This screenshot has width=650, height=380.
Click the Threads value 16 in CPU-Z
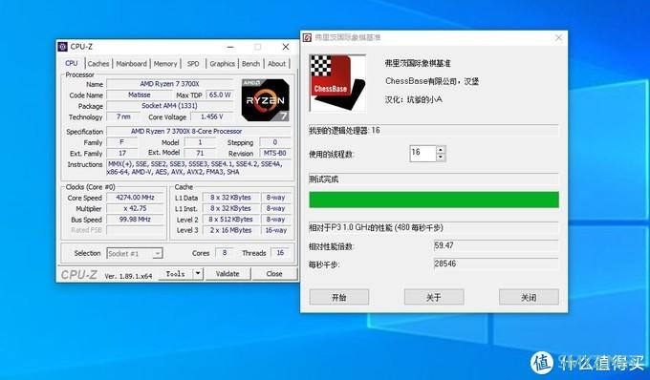tap(280, 252)
